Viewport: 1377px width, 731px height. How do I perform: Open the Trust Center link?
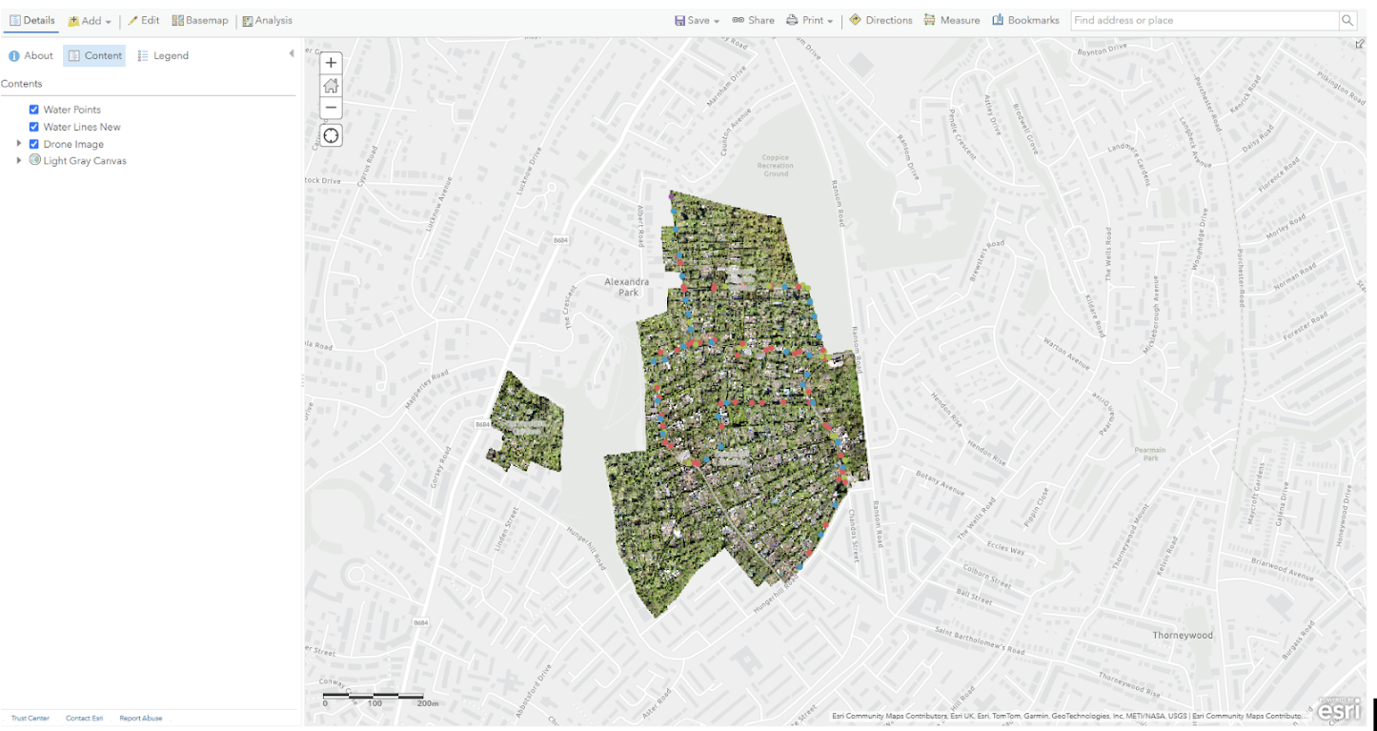tap(30, 718)
